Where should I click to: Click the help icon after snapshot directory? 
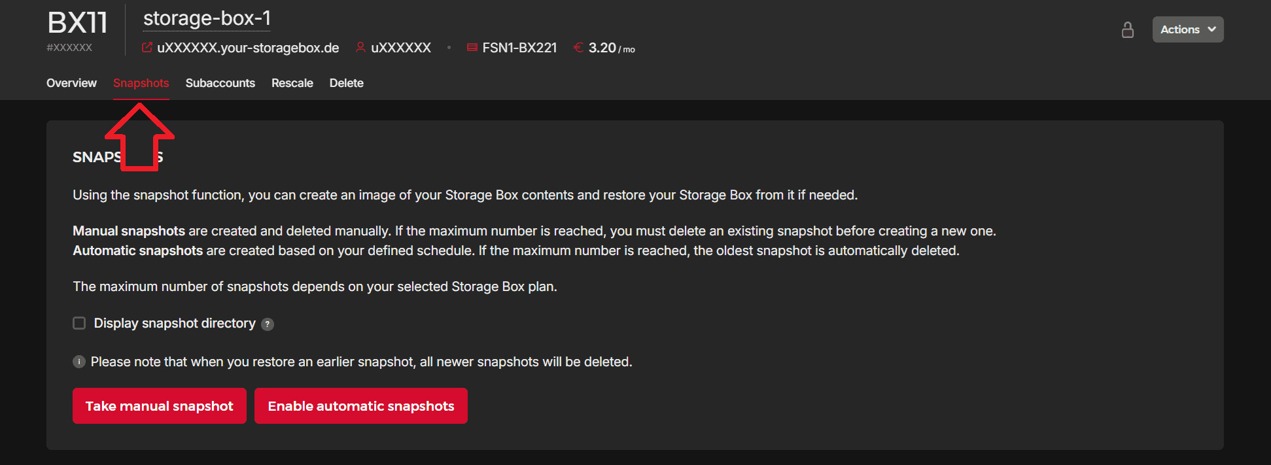click(x=268, y=324)
